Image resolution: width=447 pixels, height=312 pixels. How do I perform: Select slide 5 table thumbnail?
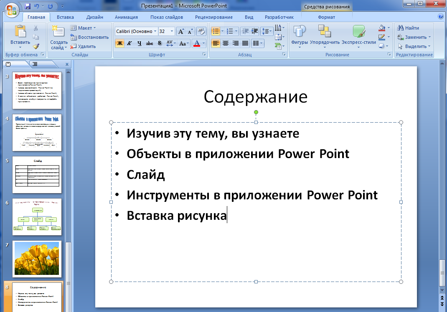37,174
